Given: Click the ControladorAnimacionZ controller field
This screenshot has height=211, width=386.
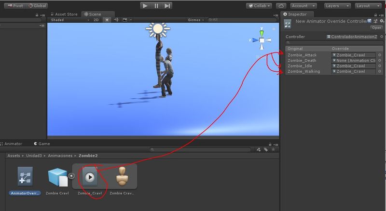Looking at the screenshot, I should click(353, 37).
